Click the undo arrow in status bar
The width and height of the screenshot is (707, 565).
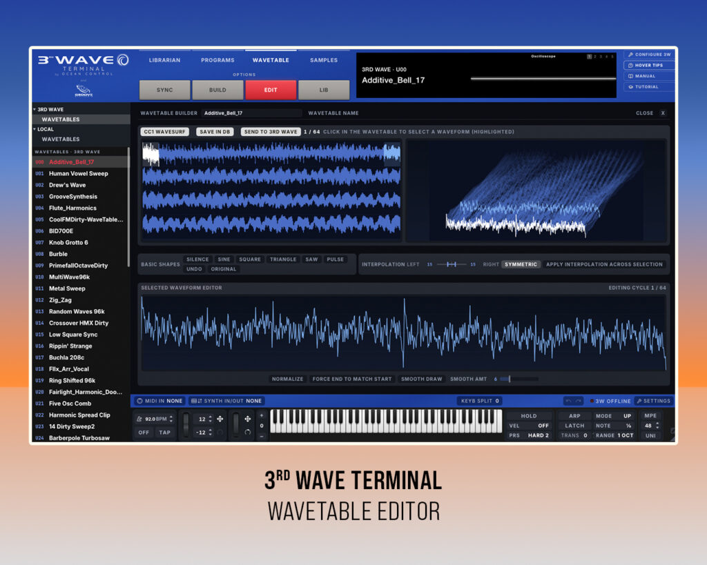coord(568,401)
